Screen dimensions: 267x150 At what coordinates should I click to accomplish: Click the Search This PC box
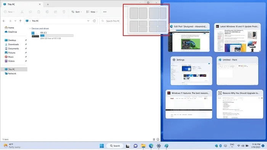click(x=113, y=21)
